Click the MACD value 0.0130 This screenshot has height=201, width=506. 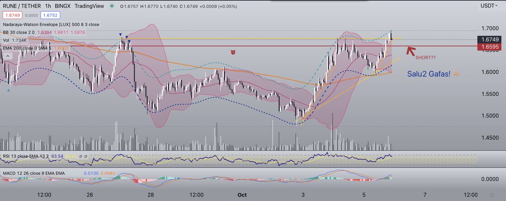tap(91, 172)
